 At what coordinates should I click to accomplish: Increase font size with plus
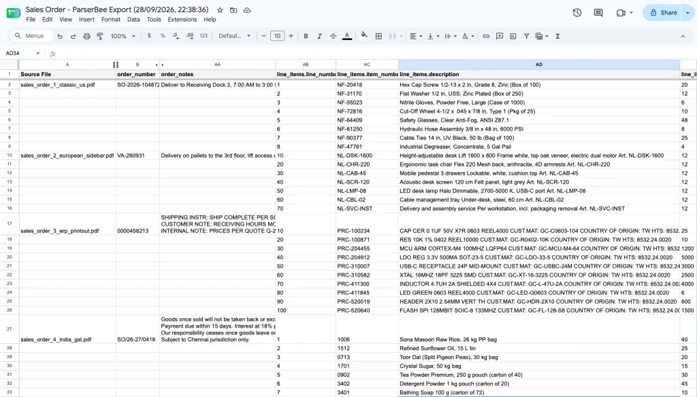click(x=291, y=36)
